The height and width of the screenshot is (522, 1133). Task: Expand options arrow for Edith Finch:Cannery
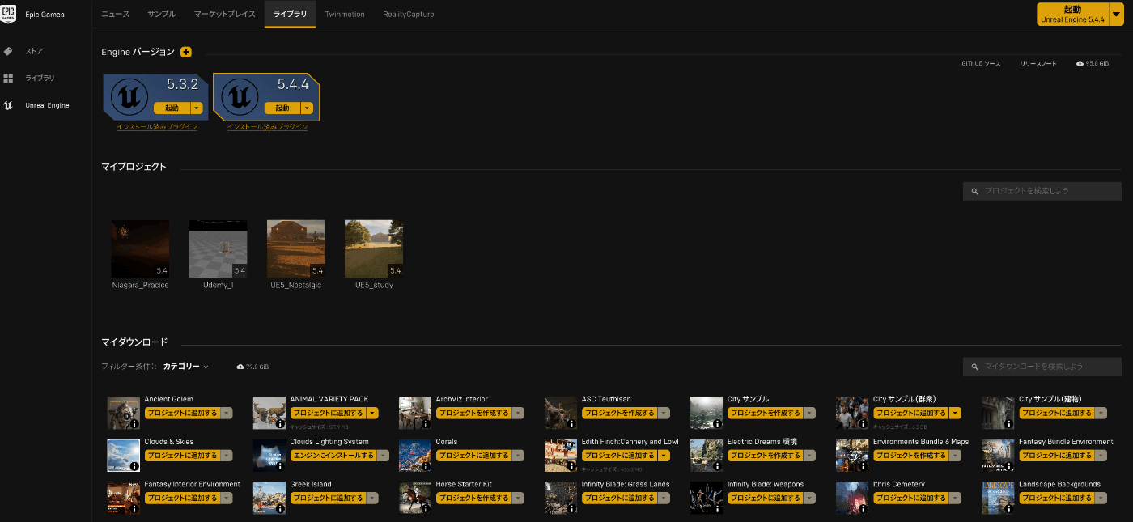coord(664,456)
